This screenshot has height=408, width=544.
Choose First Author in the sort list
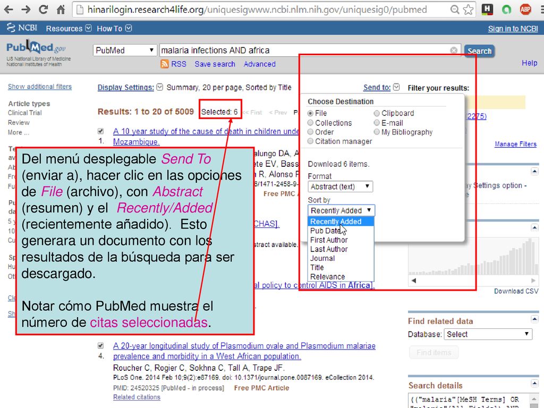pyautogui.click(x=341, y=240)
